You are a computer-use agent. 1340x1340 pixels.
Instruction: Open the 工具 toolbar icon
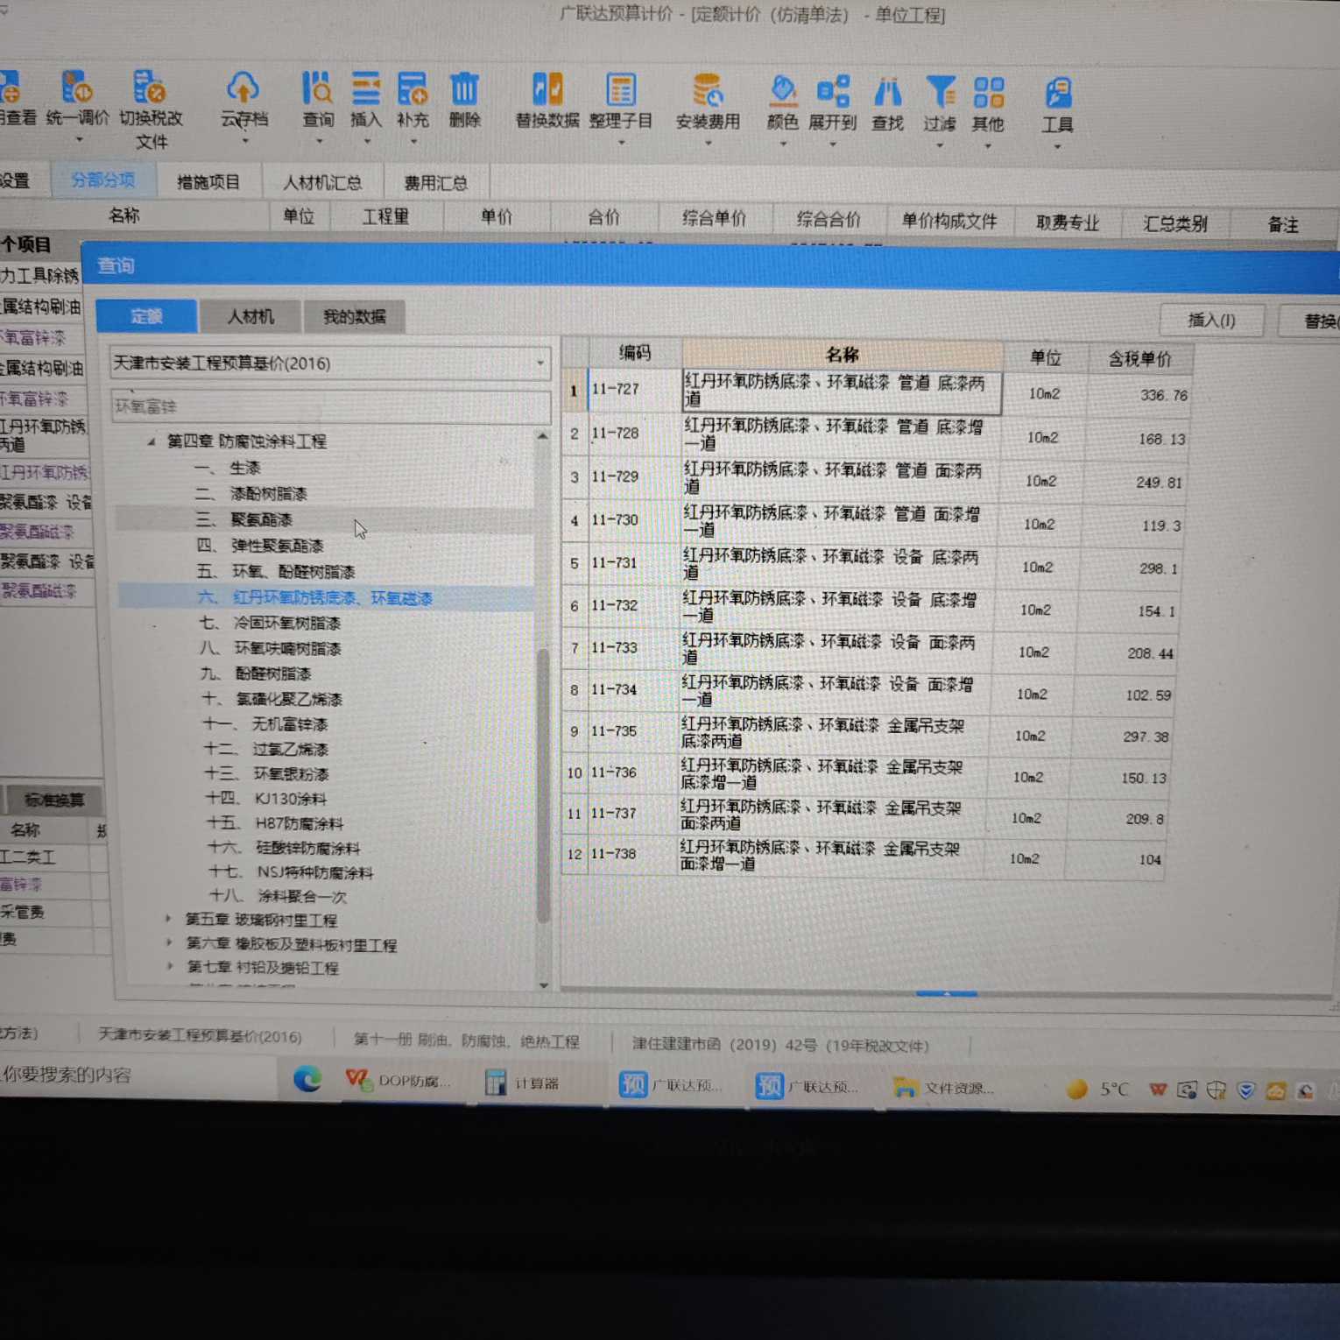[1058, 94]
